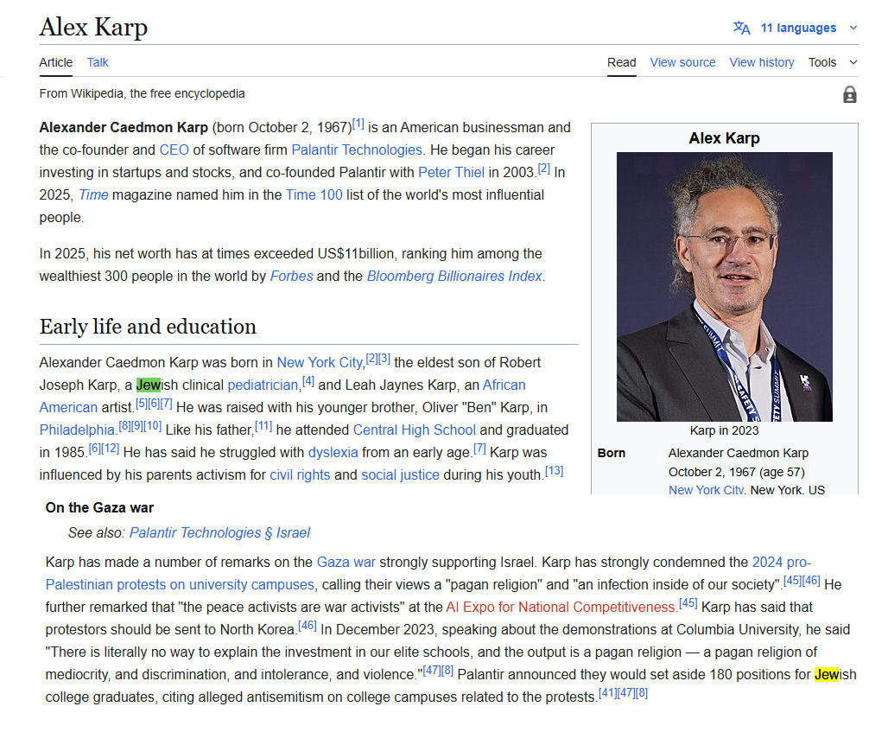The height and width of the screenshot is (732, 869).
Task: Open the Tools menu
Action: [822, 63]
